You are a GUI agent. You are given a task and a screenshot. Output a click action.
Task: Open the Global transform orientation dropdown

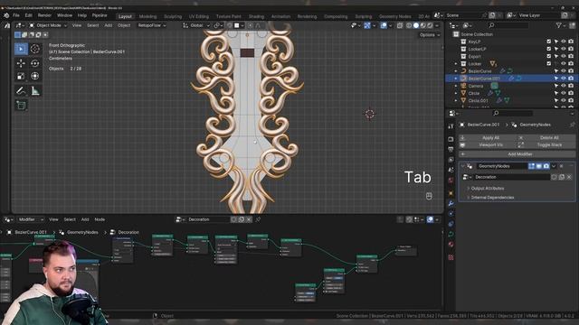coord(196,25)
